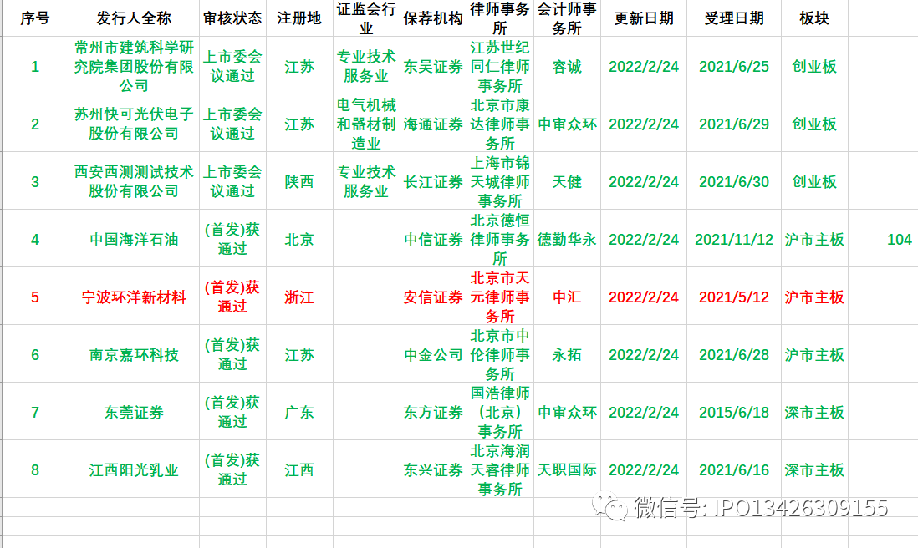The height and width of the screenshot is (548, 918).
Task: Click the red cell 宁波环洋新材料
Action: 134,297
